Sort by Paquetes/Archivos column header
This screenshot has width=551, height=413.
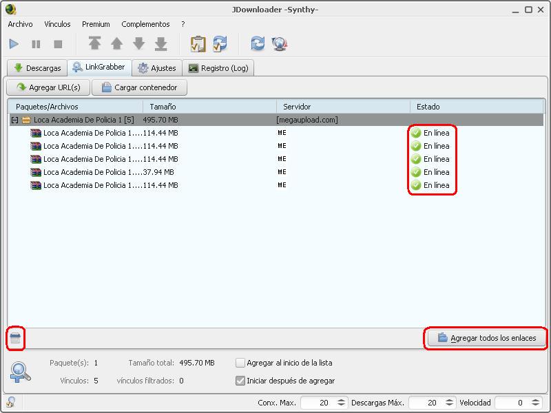click(75, 107)
